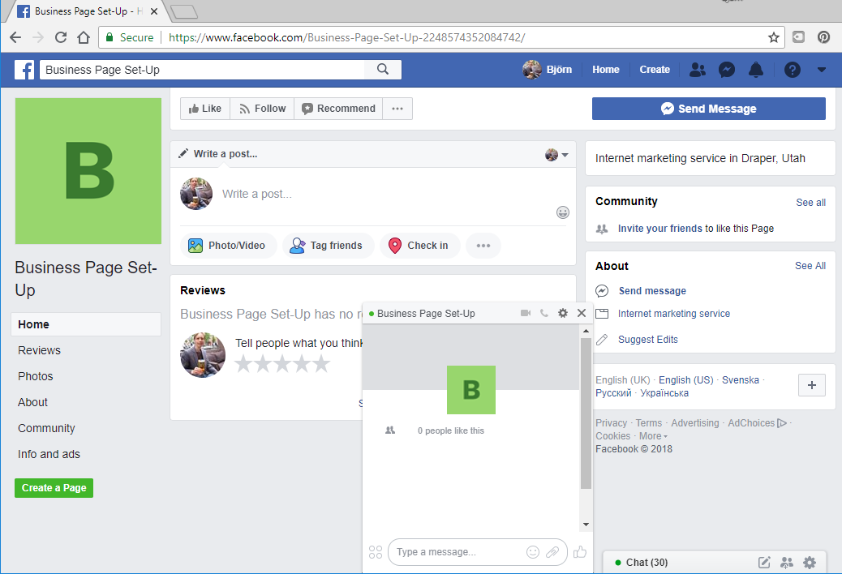This screenshot has width=842, height=574.
Task: Recommend this page
Action: (338, 109)
